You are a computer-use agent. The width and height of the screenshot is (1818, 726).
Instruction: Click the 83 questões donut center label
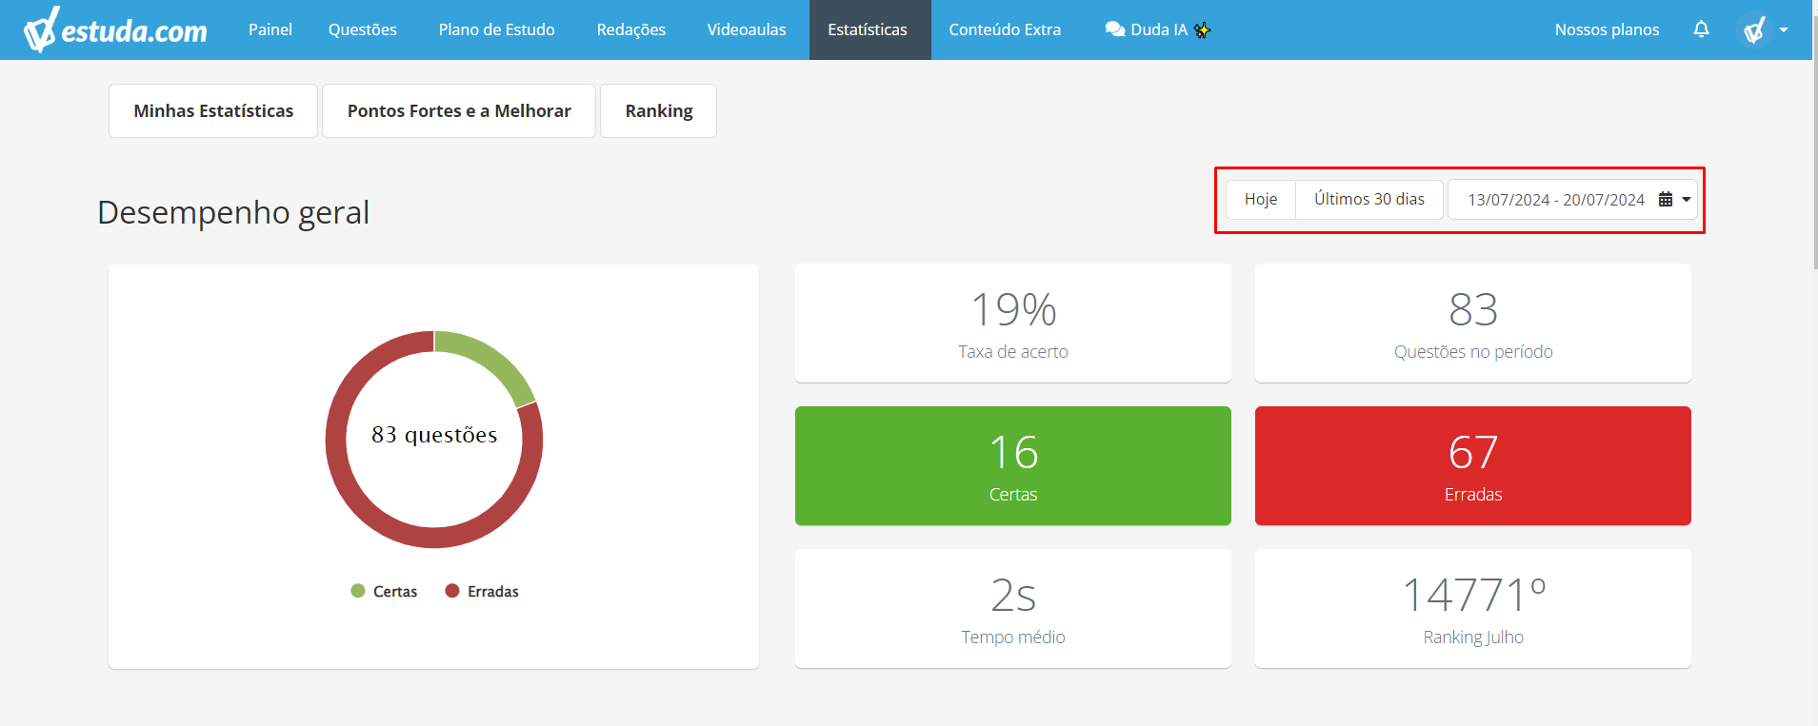pos(434,435)
